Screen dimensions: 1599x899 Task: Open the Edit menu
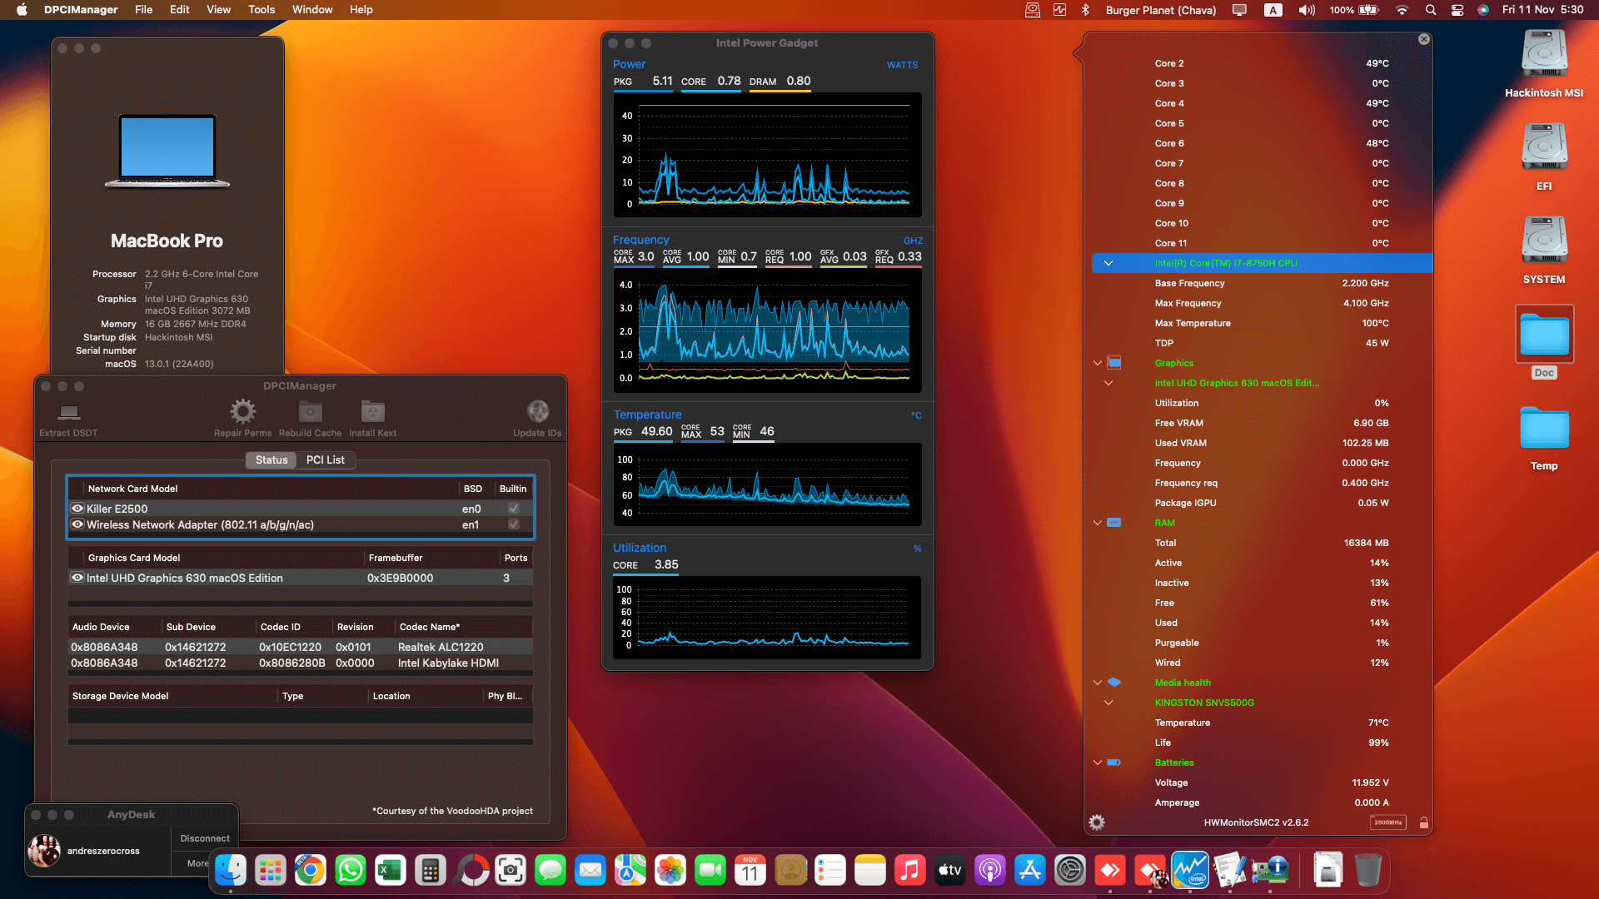(x=180, y=10)
